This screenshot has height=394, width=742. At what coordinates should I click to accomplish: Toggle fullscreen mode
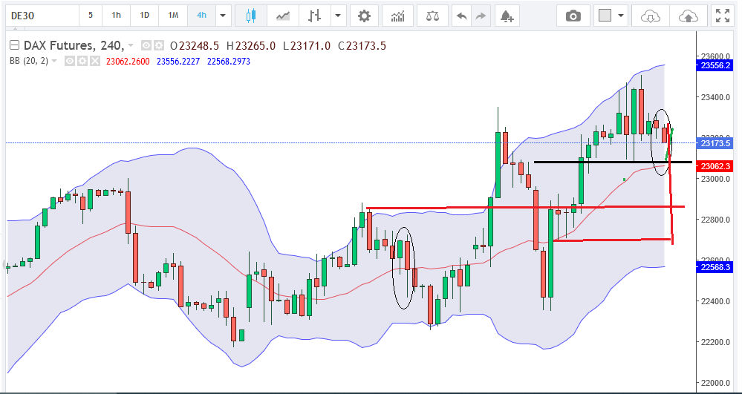[x=723, y=16]
